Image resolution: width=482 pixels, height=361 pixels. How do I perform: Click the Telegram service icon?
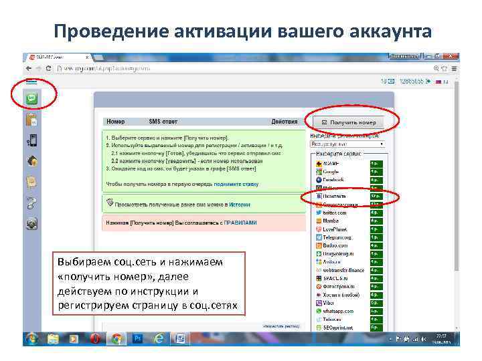[x=319, y=237]
